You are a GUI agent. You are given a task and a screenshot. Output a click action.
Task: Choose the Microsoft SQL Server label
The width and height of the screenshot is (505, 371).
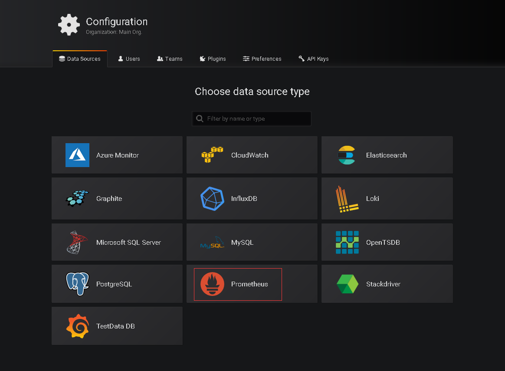tap(128, 243)
